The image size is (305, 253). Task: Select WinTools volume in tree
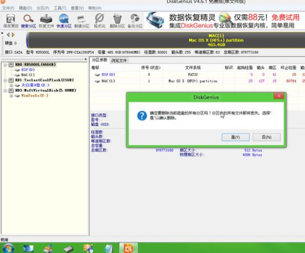[35, 96]
